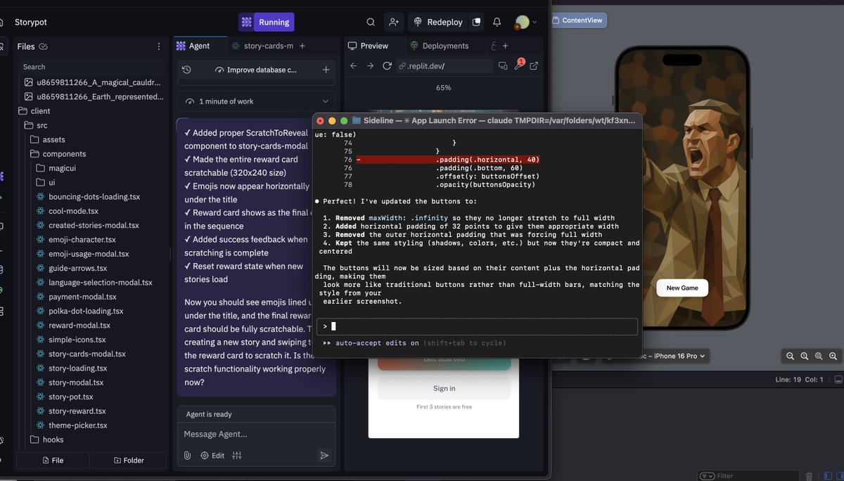Click the Improve database c... chat title

click(256, 70)
